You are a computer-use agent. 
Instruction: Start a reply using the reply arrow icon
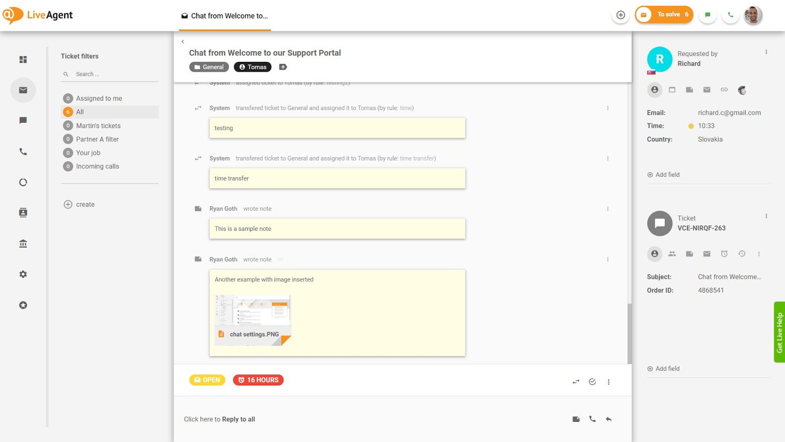click(608, 419)
